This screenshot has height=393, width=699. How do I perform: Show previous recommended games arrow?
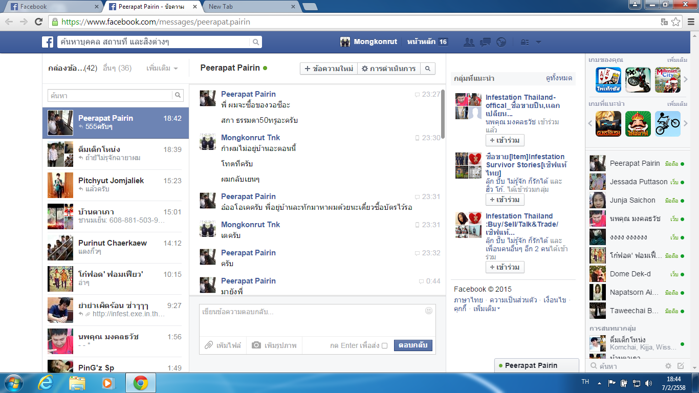(591, 124)
